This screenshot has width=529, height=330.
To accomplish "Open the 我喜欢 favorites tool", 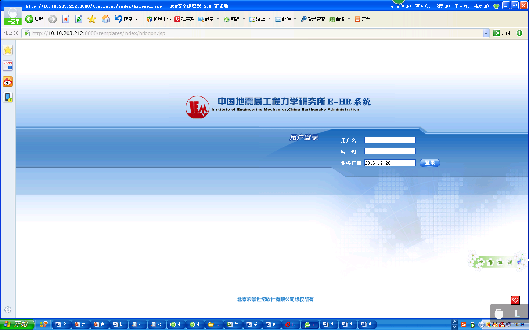I will (x=184, y=19).
